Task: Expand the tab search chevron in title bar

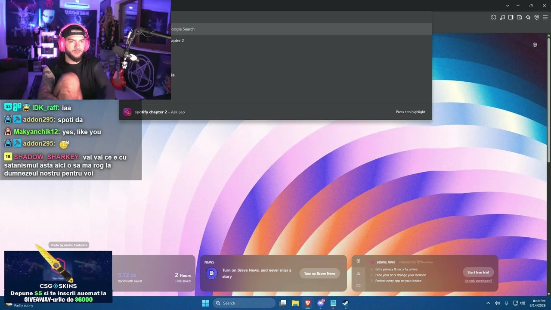Action: coord(508,6)
